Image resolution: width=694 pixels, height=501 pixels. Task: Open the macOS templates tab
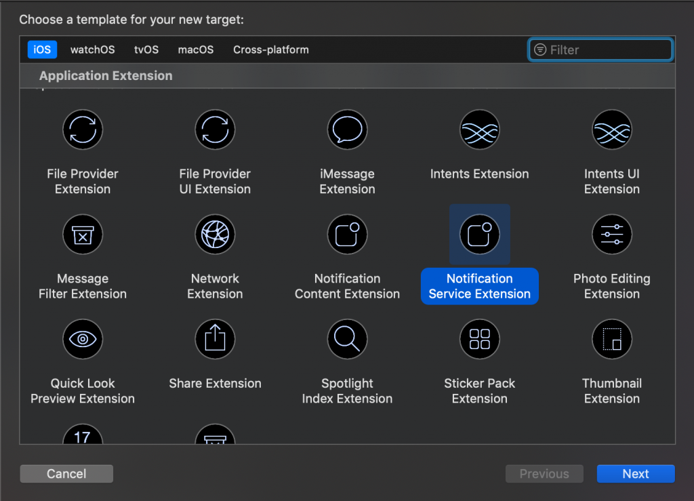tap(195, 49)
